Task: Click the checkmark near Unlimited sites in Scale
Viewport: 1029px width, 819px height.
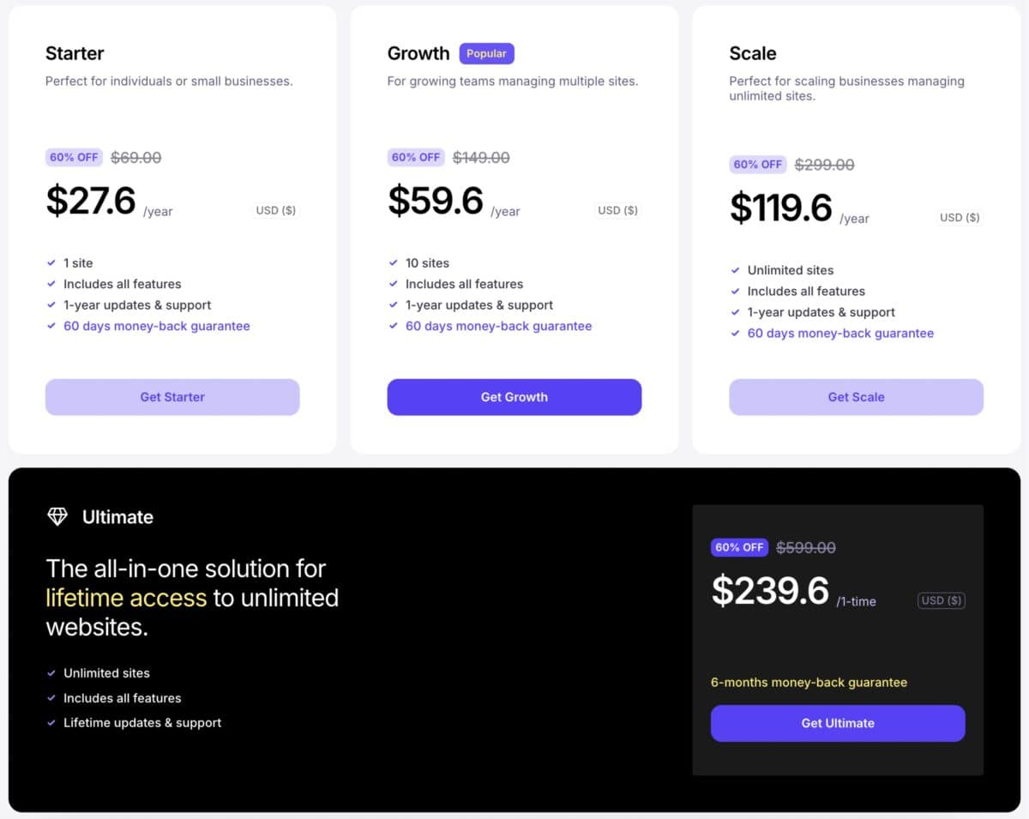Action: click(736, 270)
